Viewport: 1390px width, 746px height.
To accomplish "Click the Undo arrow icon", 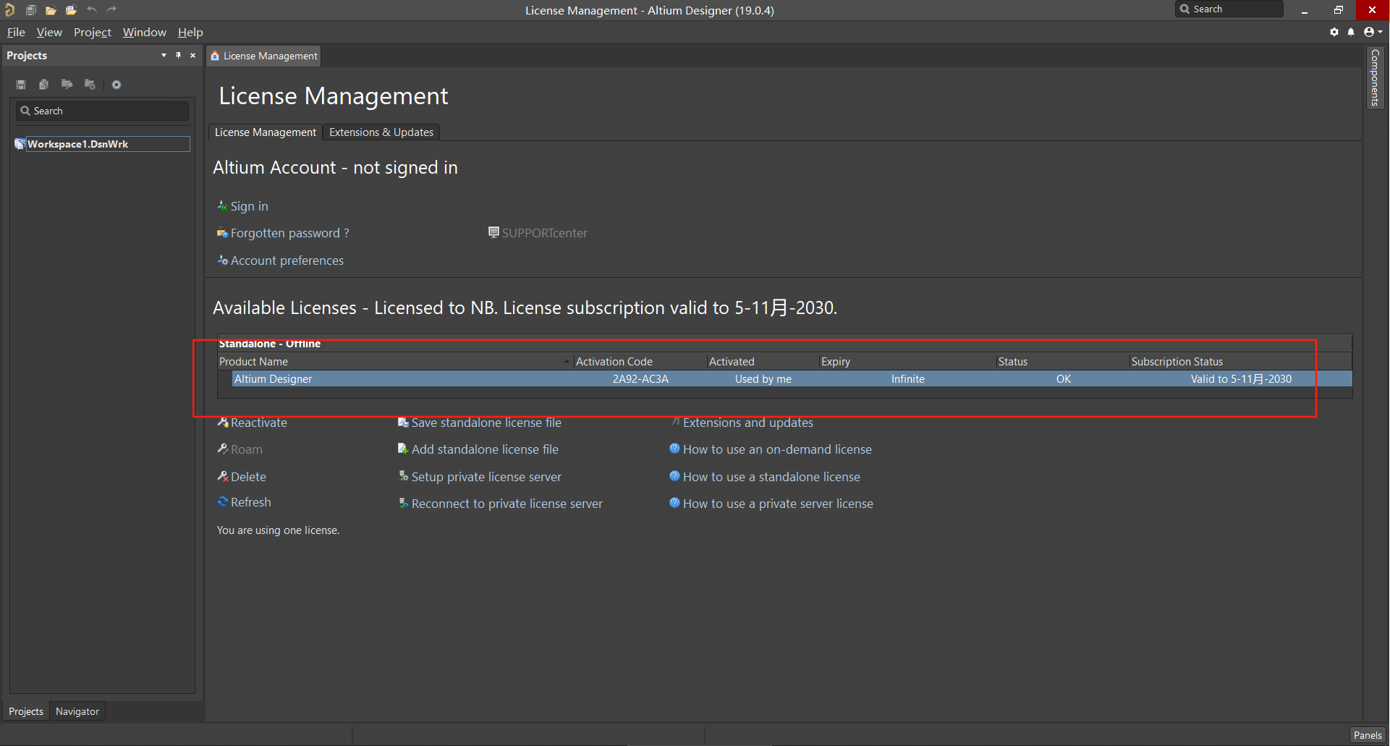I will click(92, 9).
